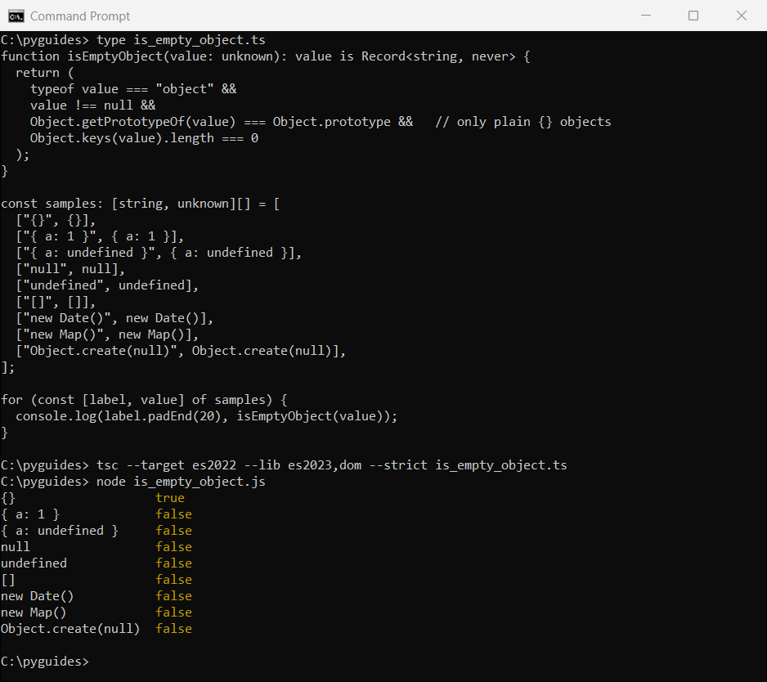Click the 'console.log(label.padEnd(20)' line
The height and width of the screenshot is (682, 767).
206,416
